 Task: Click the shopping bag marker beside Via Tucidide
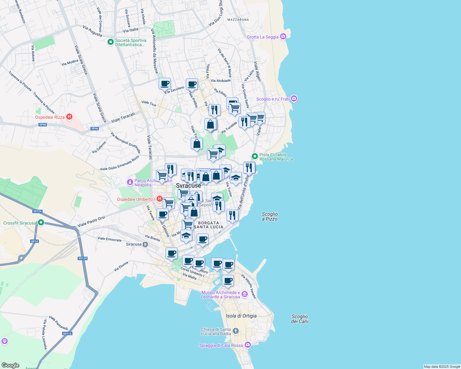[210, 125]
